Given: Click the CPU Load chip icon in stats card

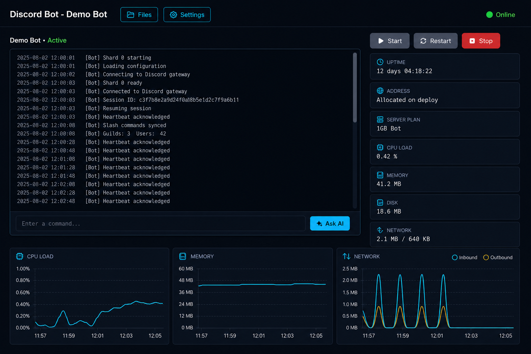Looking at the screenshot, I should (380, 147).
